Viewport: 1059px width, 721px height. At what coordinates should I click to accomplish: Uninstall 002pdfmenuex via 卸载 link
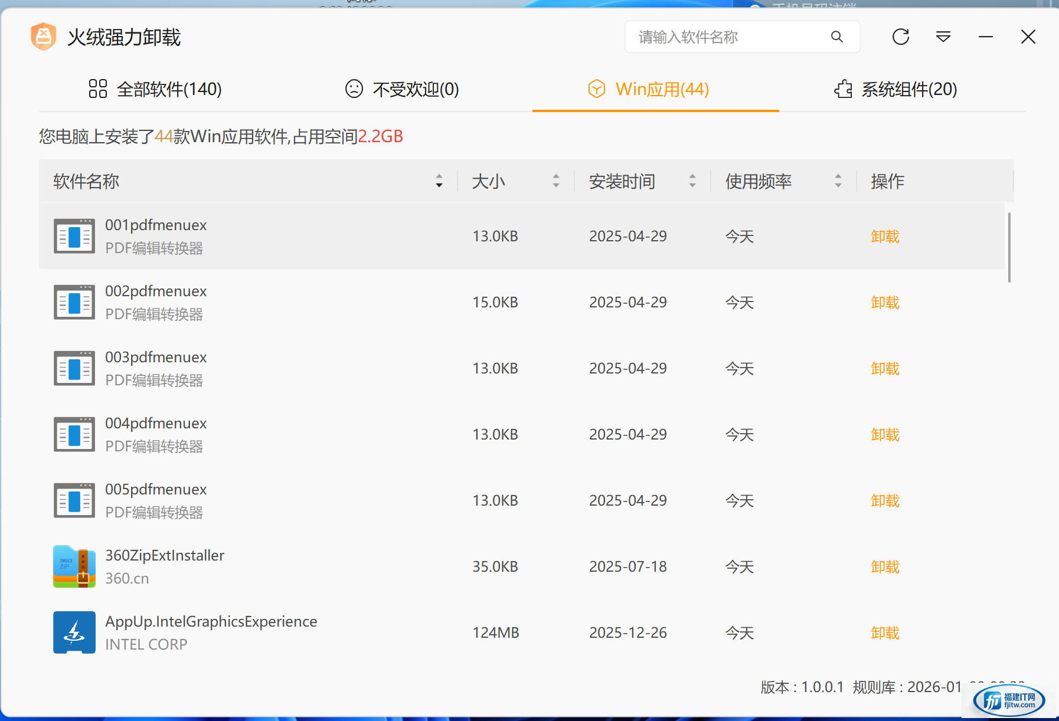[x=885, y=303]
